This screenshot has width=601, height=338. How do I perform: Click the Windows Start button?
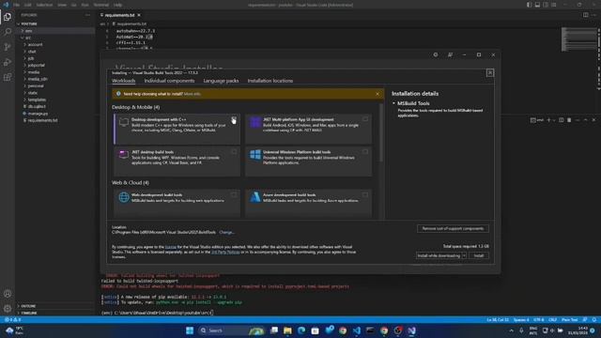[190, 330]
